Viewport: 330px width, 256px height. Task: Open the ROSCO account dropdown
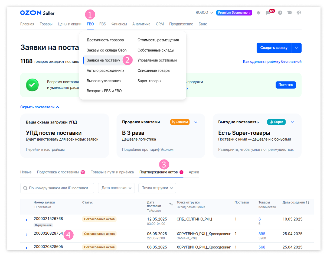[204, 13]
